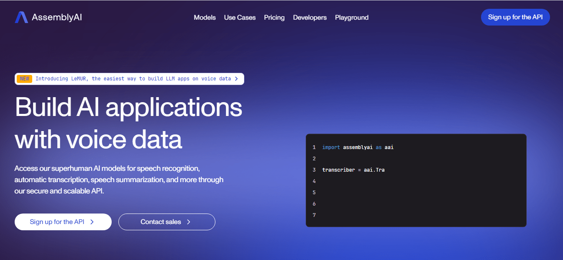
Task: Click the 'Access our superhuman AI models' paragraph
Action: [x=119, y=180]
